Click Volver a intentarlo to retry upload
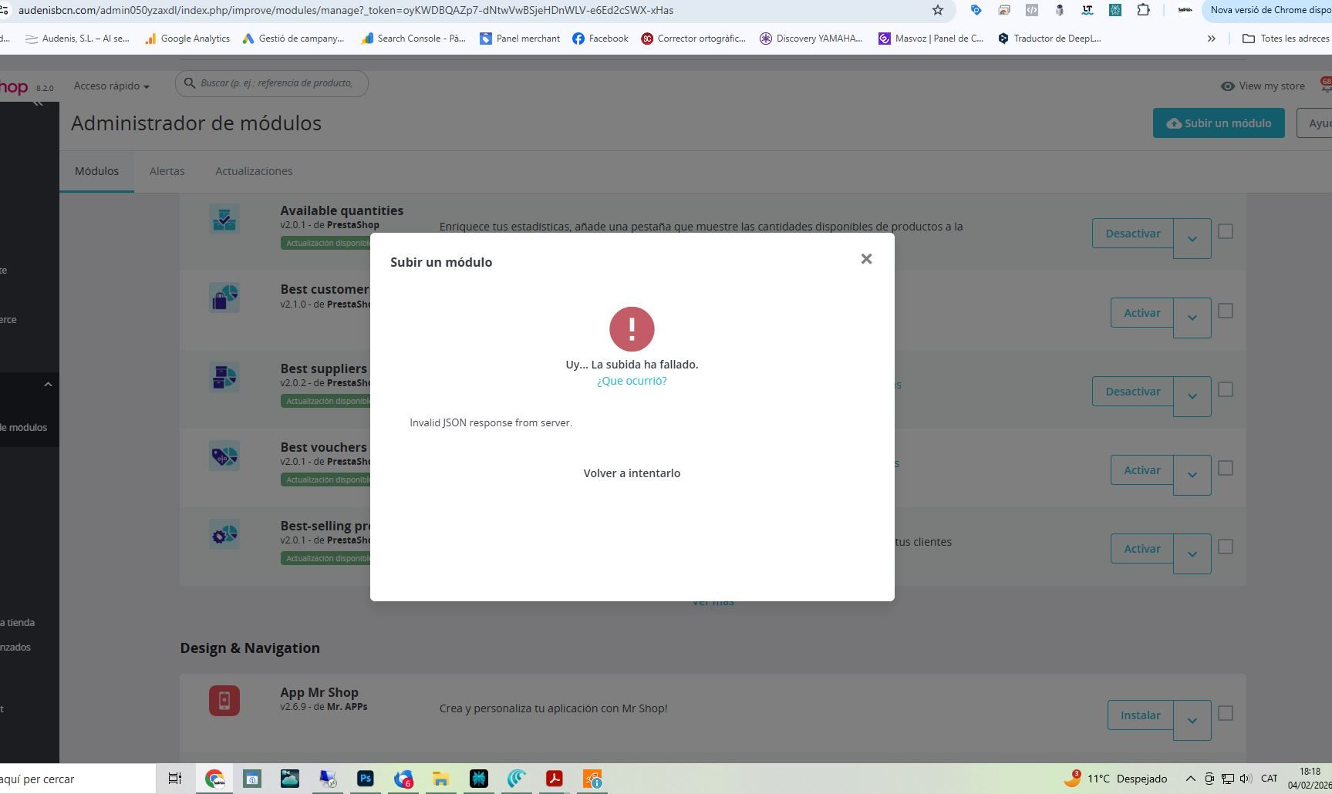This screenshot has height=794, width=1332. 632,473
